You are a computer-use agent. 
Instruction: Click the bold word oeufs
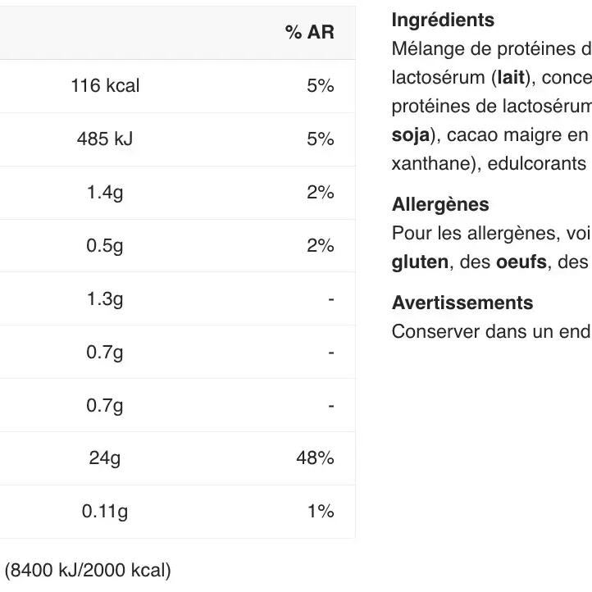click(x=521, y=262)
